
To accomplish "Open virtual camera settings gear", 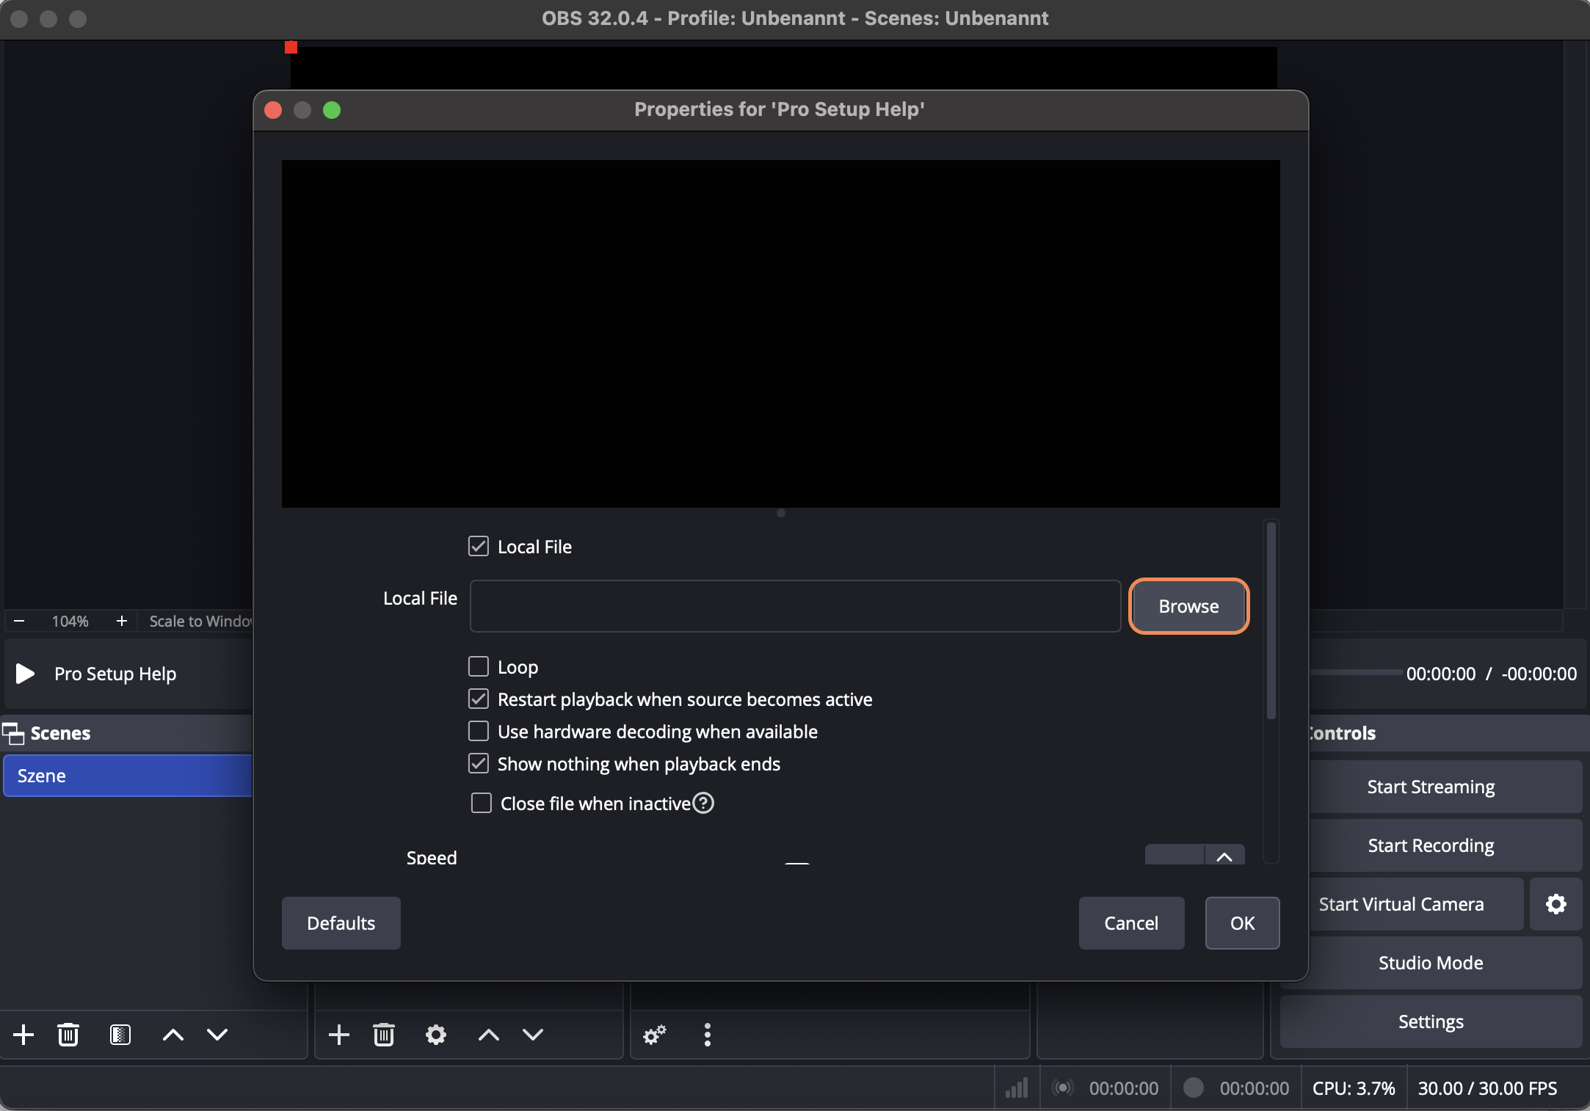I will point(1555,904).
